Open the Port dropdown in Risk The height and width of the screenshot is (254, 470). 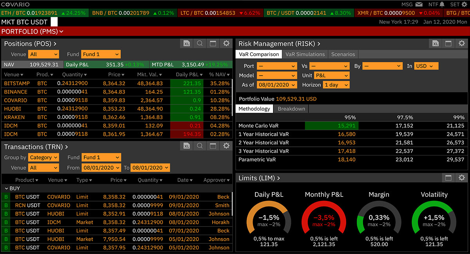(277, 66)
